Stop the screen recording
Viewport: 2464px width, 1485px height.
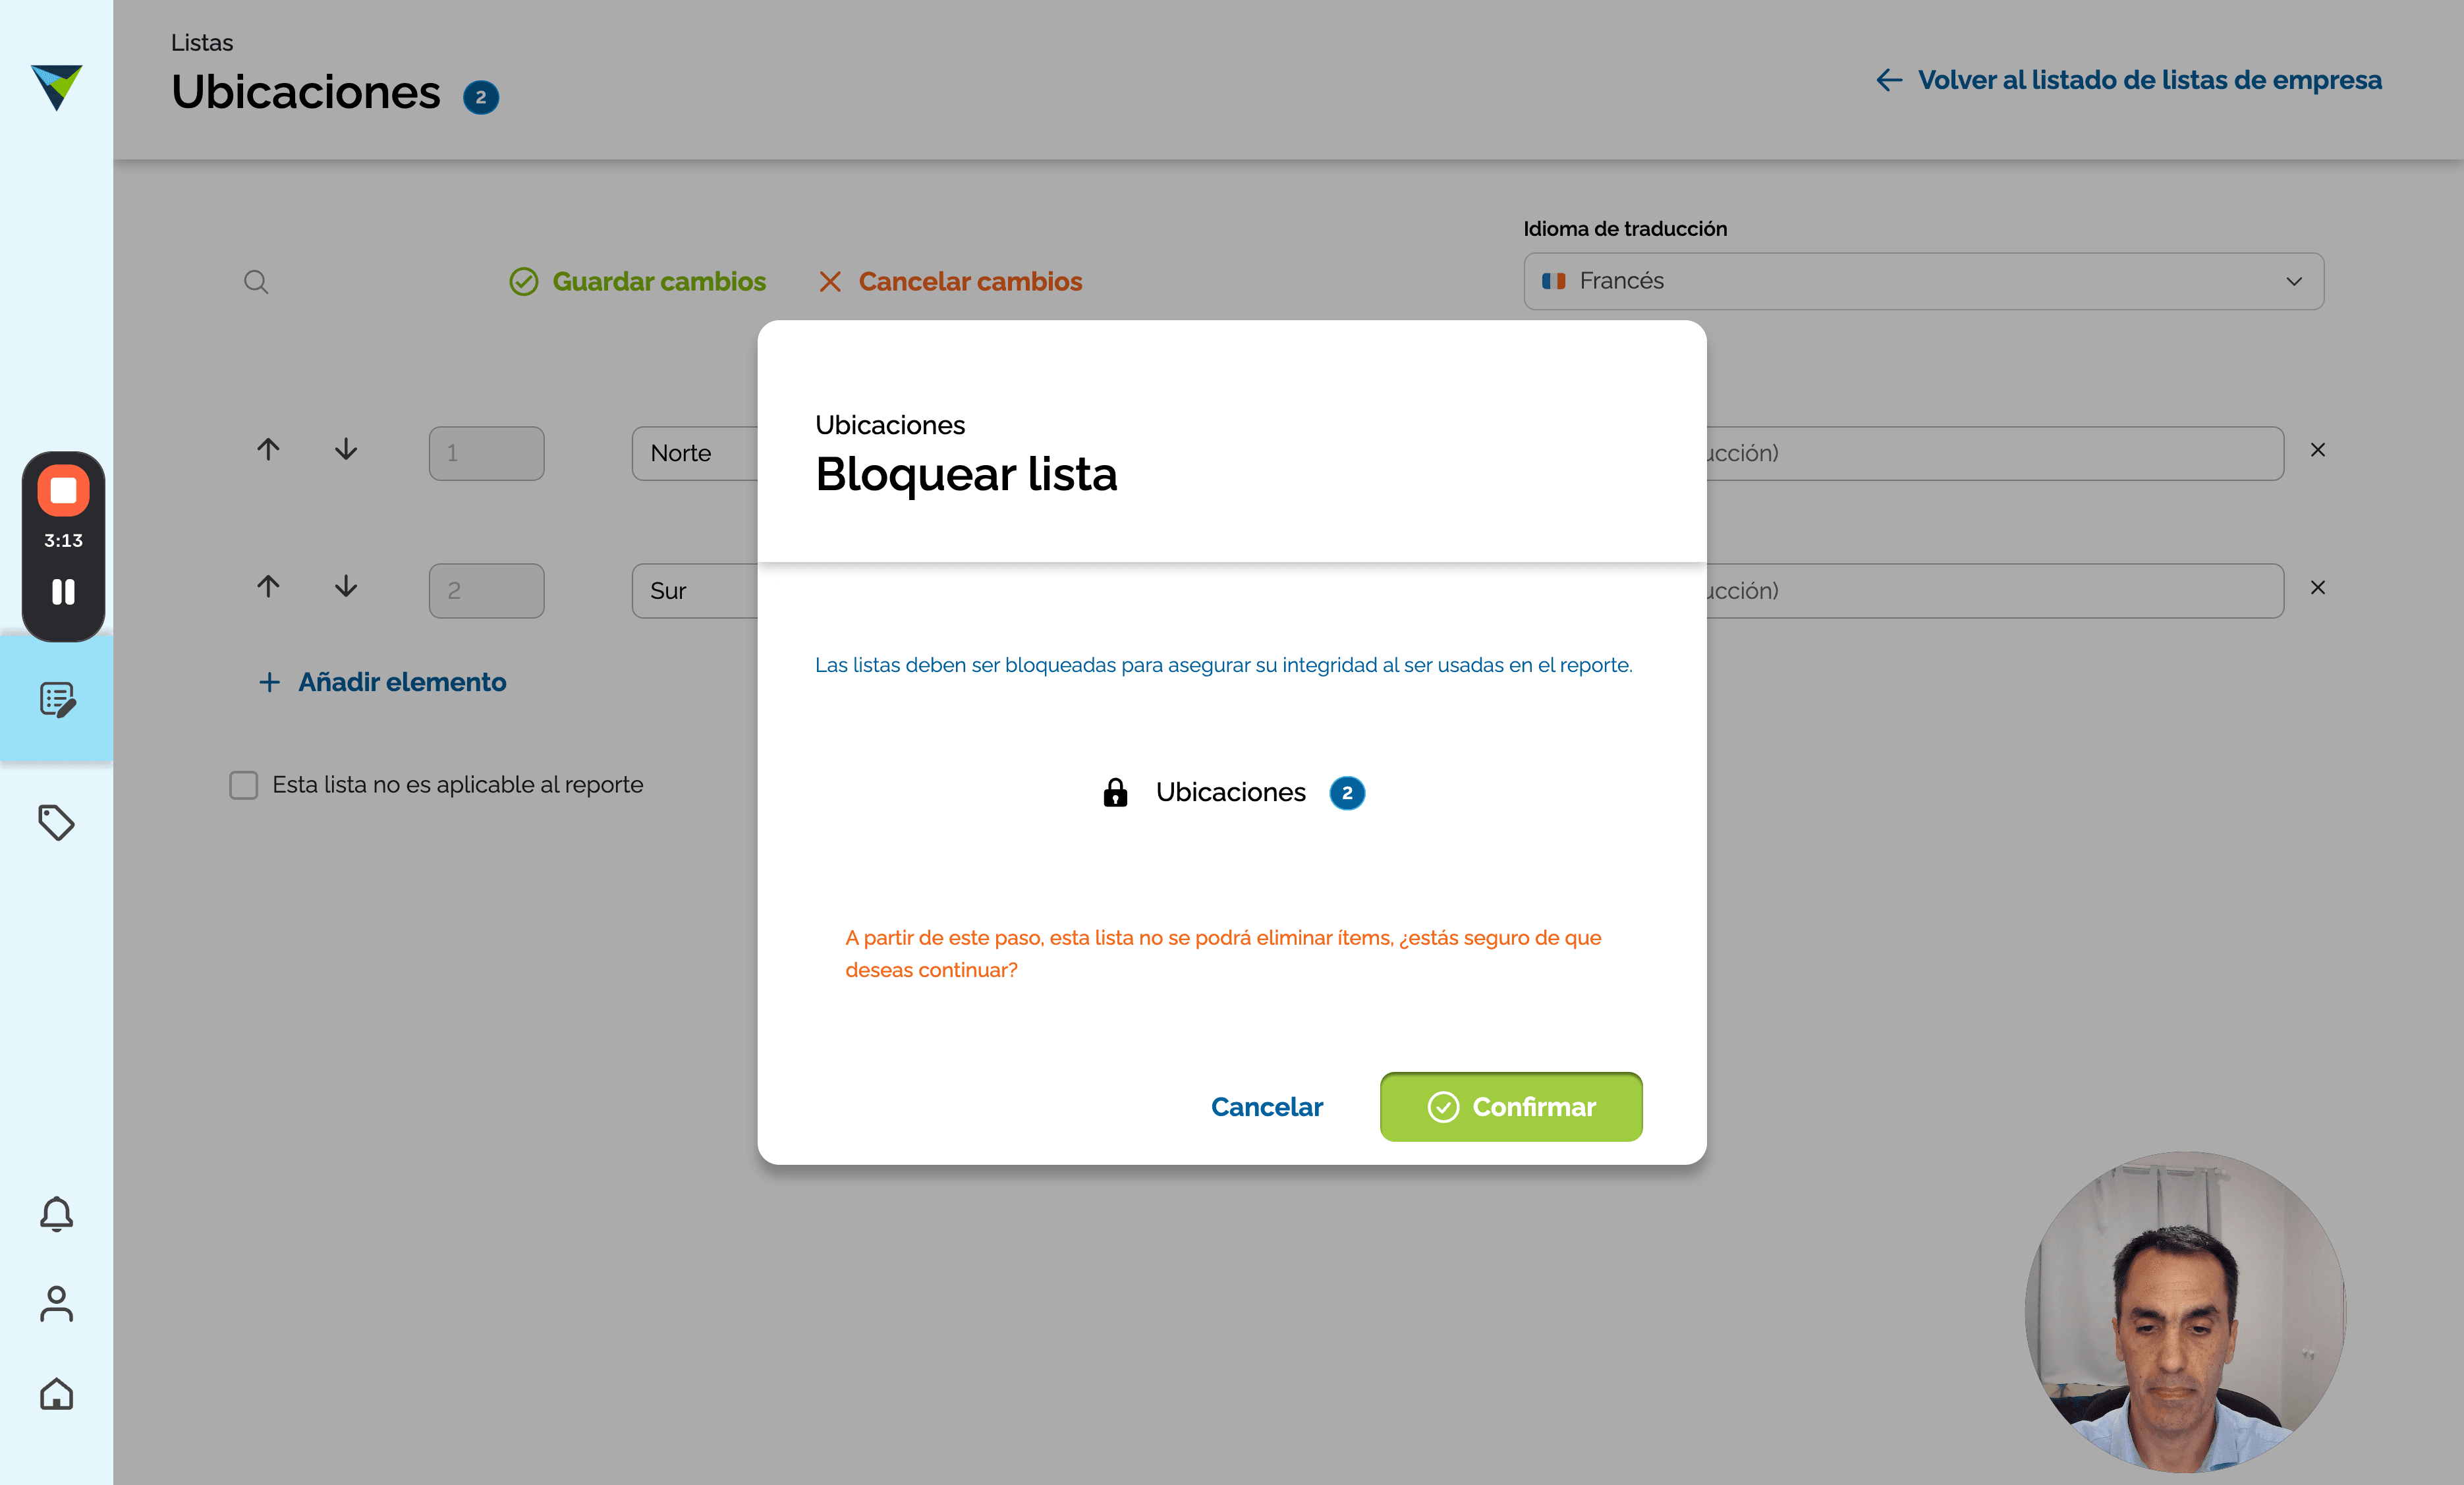[x=63, y=491]
